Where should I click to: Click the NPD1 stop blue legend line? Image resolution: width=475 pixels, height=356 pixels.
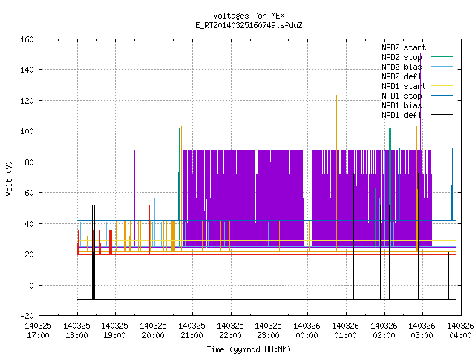(442, 96)
